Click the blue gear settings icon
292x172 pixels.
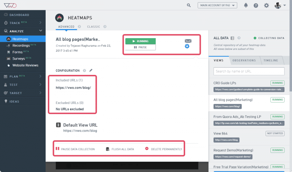point(187,46)
